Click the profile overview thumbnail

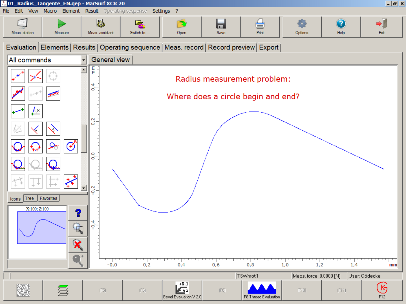point(37,232)
